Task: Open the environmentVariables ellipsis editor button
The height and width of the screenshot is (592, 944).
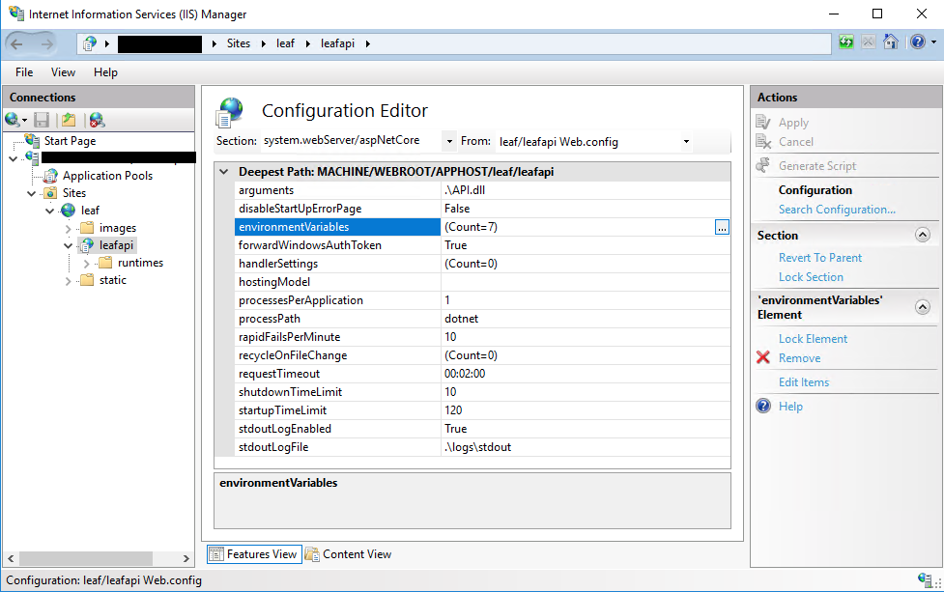Action: (722, 227)
